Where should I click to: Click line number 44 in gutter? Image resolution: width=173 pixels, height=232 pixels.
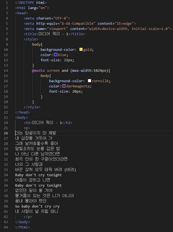coord(6,227)
